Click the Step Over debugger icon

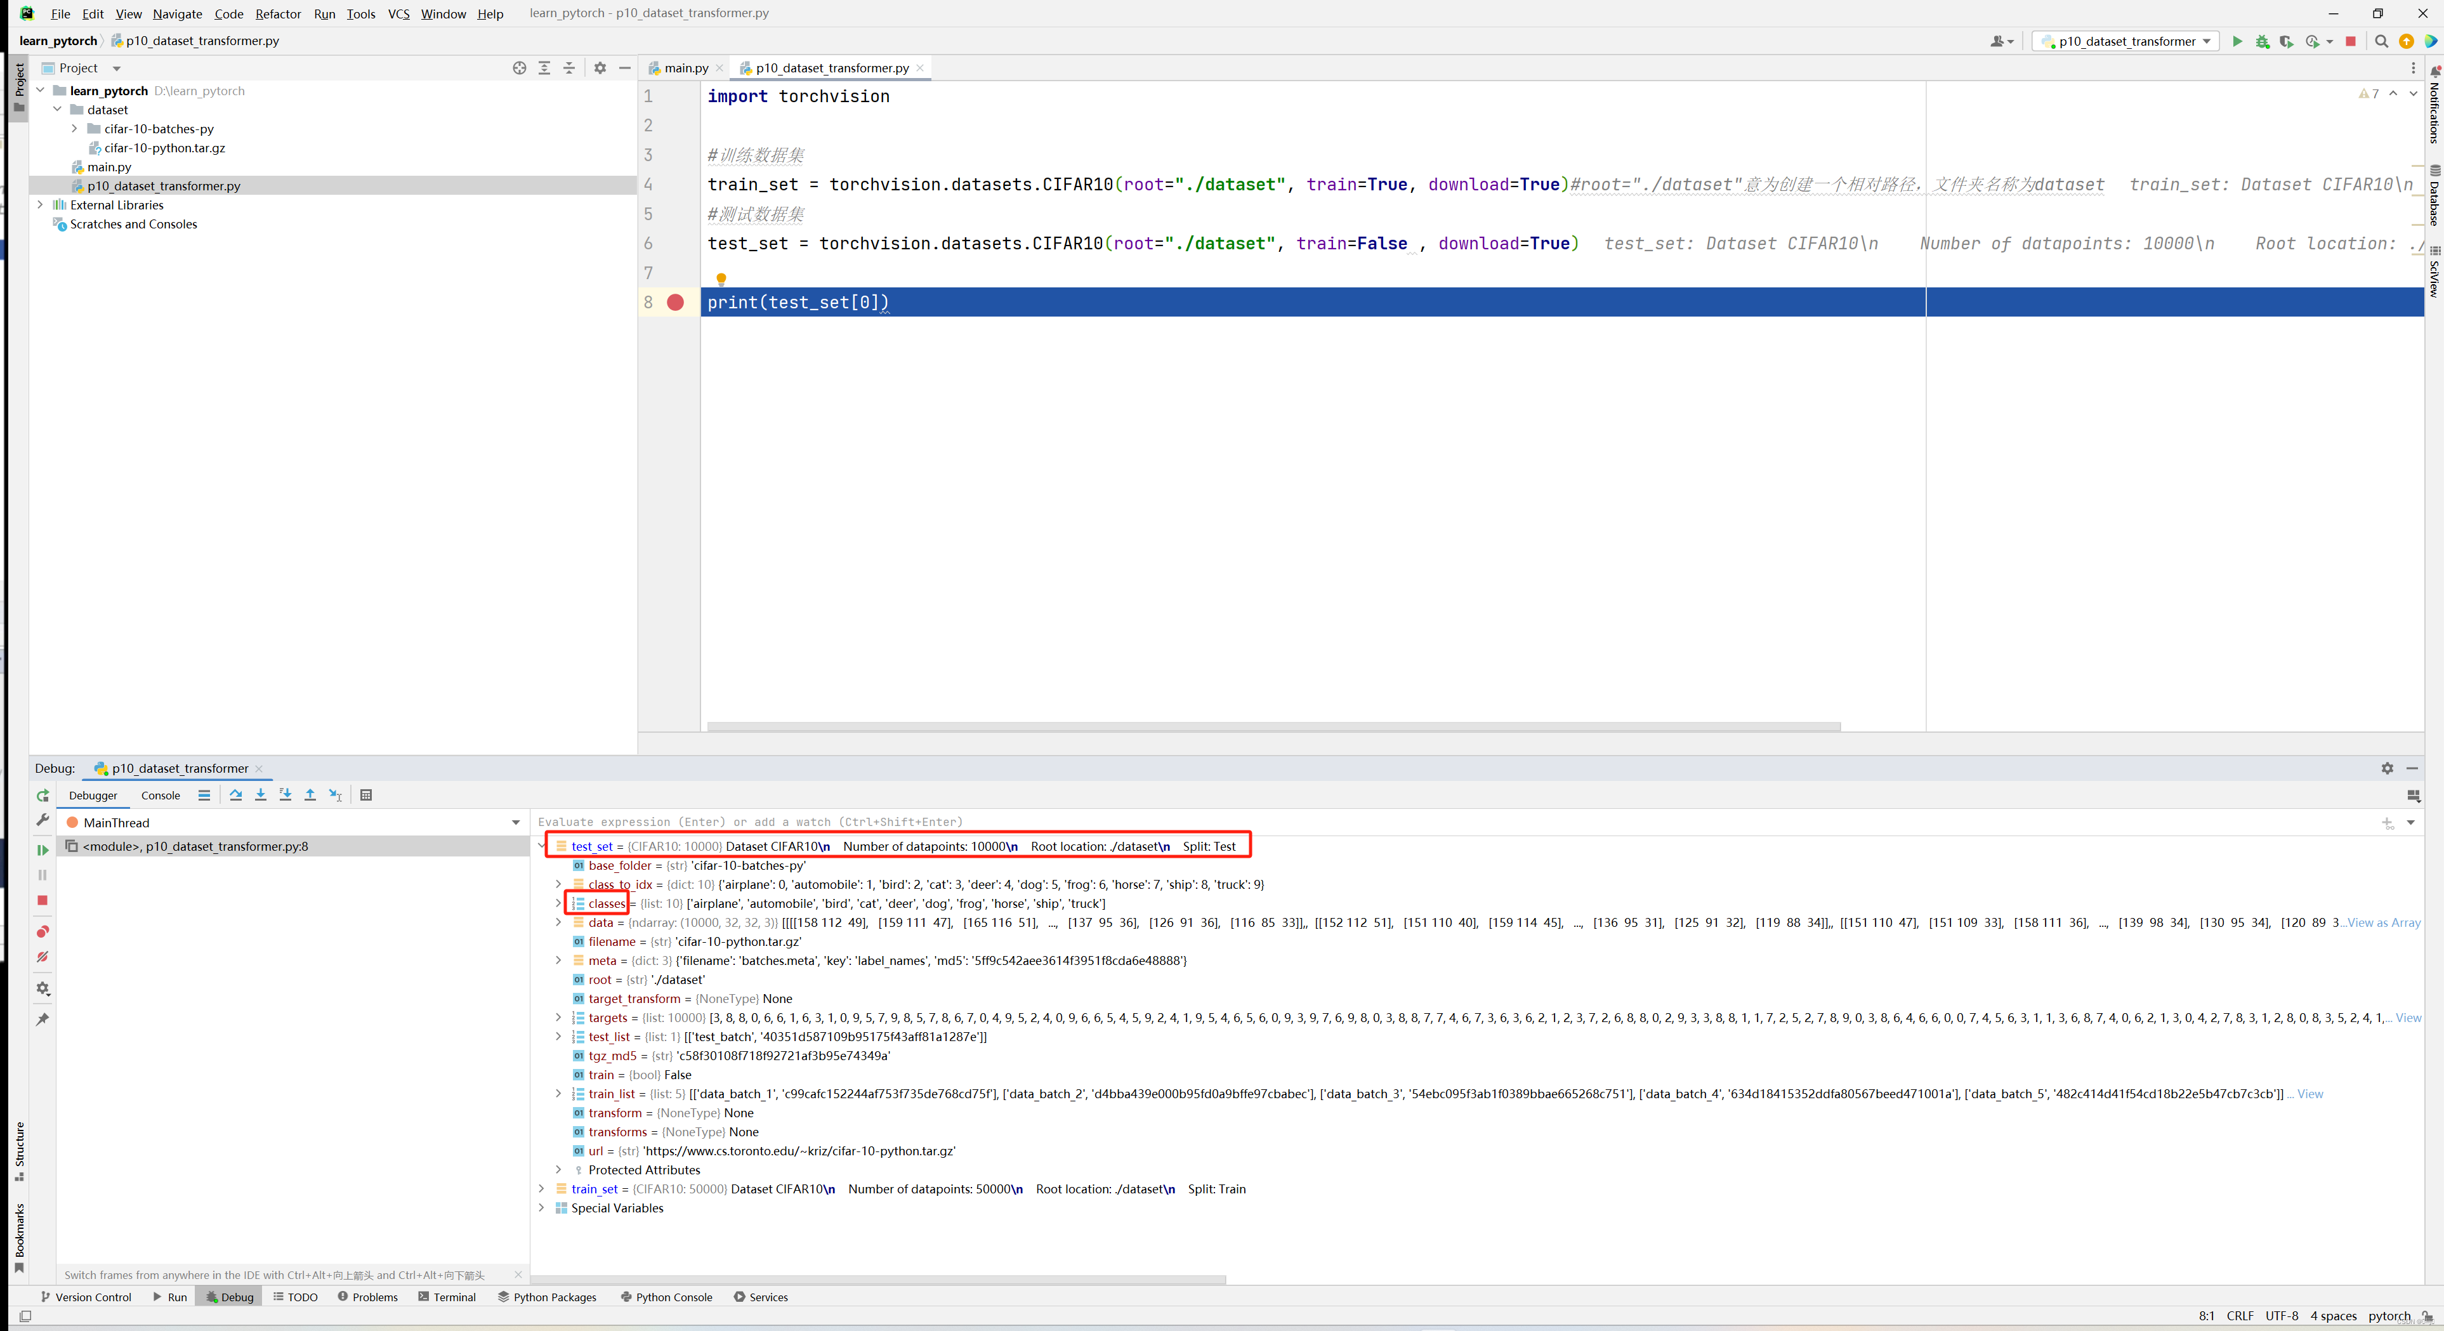[x=235, y=795]
